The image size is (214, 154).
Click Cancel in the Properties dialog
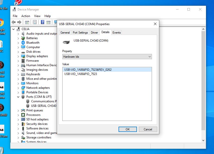tap(148, 129)
